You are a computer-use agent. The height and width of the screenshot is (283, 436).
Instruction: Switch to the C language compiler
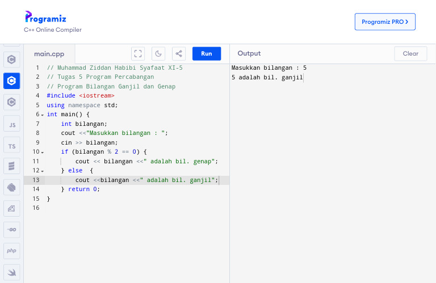pos(11,60)
